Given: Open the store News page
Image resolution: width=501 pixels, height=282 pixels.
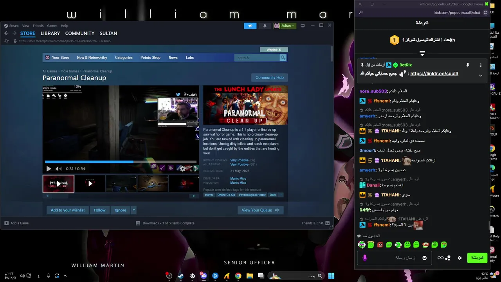Looking at the screenshot, I should point(173,58).
